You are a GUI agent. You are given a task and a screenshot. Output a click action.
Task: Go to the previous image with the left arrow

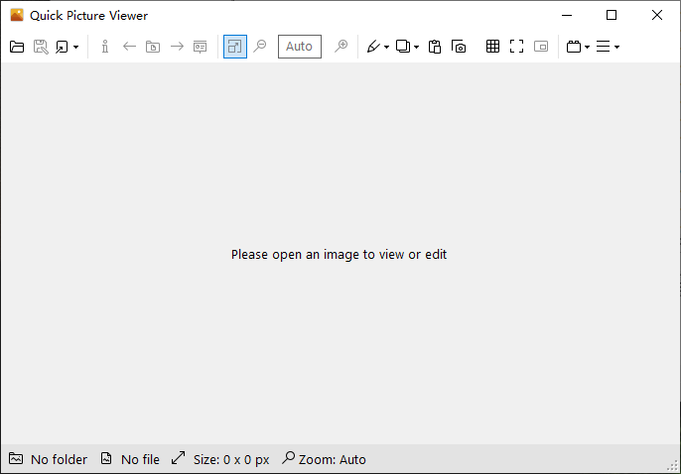(x=129, y=47)
